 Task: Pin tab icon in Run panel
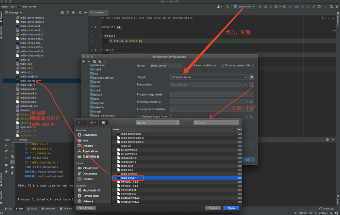[x=6, y=172]
